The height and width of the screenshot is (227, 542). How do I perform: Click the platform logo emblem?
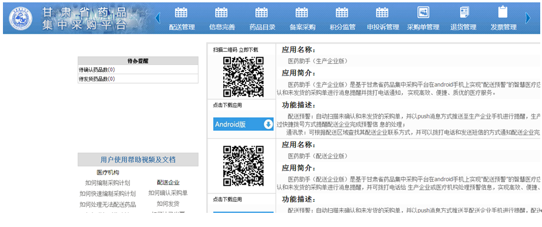(21, 19)
